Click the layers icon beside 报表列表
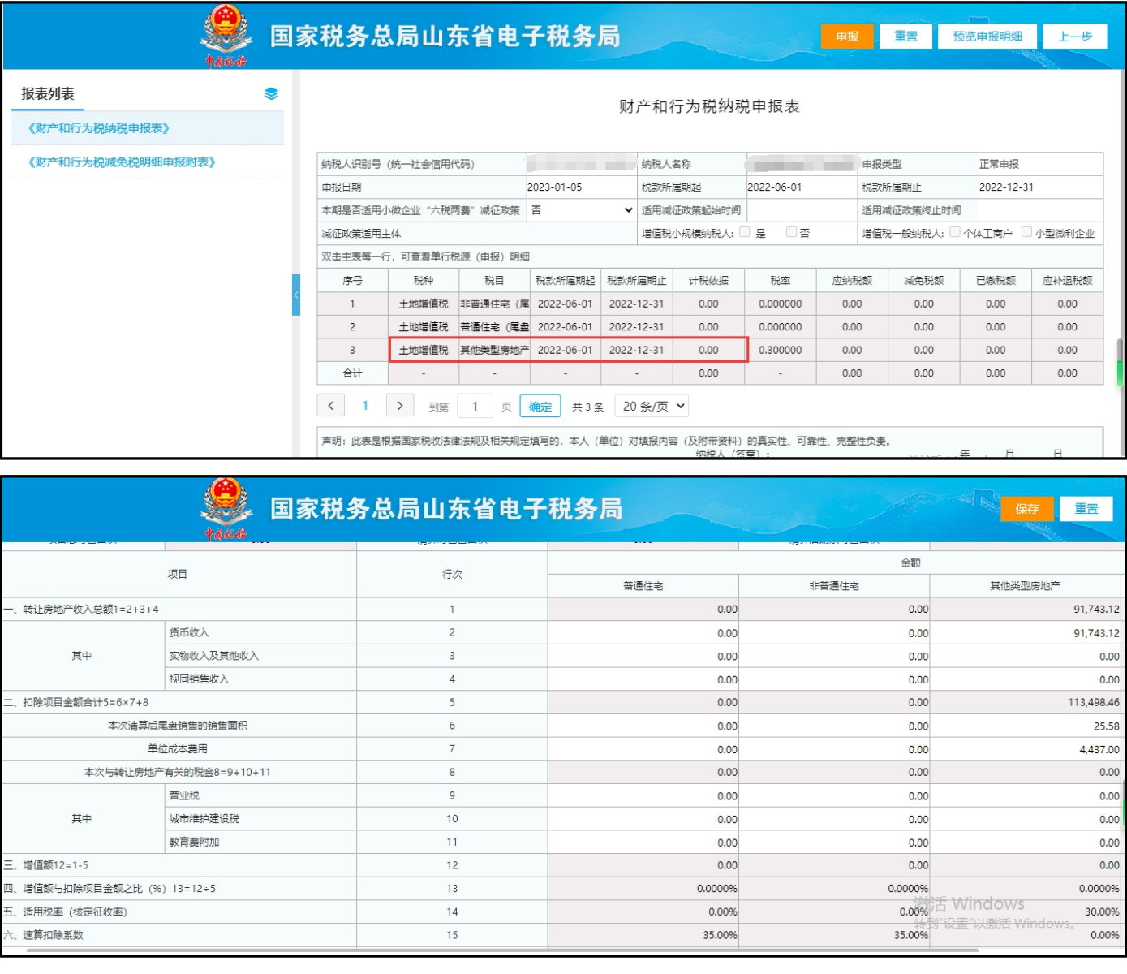The image size is (1127, 974). pyautogui.click(x=271, y=94)
